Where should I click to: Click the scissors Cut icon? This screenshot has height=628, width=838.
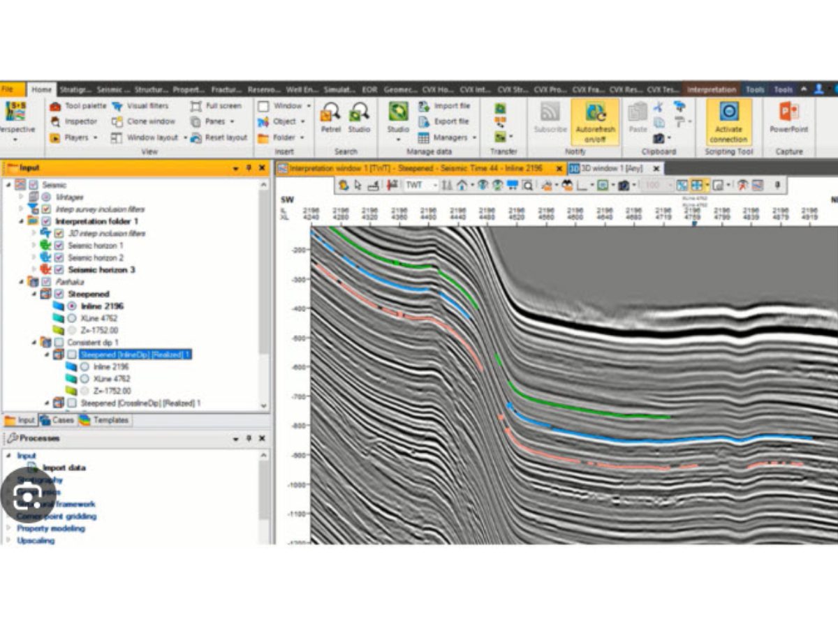(659, 107)
